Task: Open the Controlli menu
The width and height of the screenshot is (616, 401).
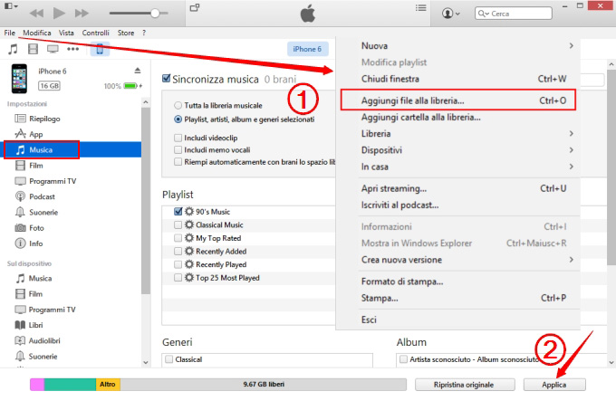Action: pos(95,33)
